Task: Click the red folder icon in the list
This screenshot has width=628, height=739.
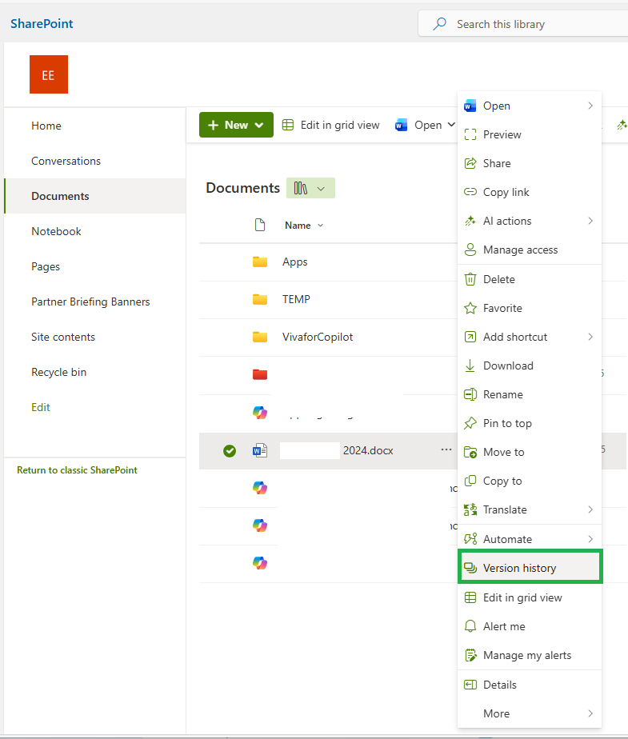Action: tap(260, 374)
